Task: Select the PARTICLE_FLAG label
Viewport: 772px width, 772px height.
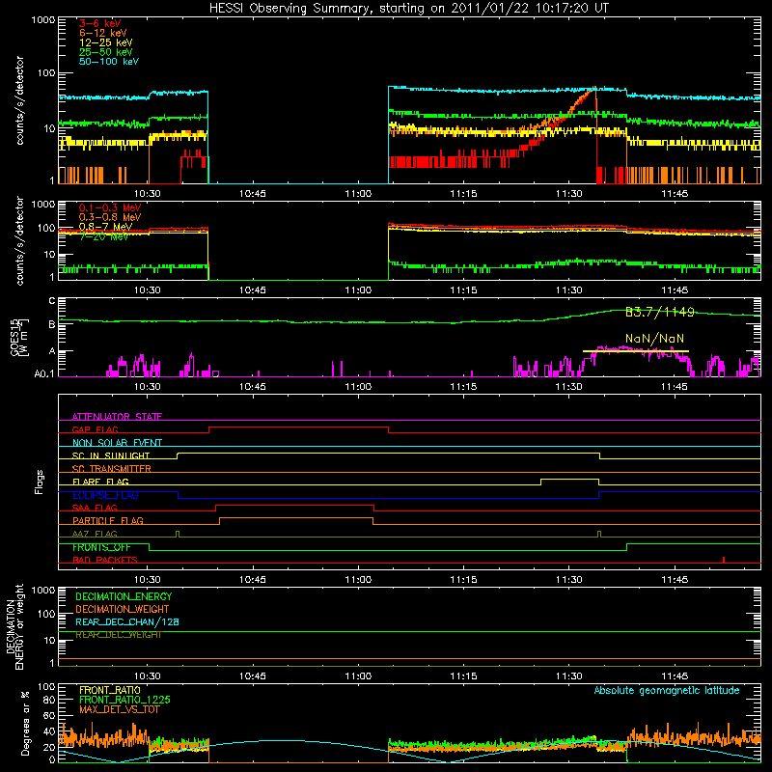Action: 108,521
